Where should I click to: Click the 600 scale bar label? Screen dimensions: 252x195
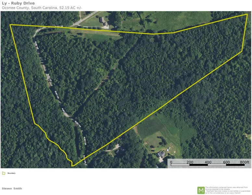coord(226,162)
